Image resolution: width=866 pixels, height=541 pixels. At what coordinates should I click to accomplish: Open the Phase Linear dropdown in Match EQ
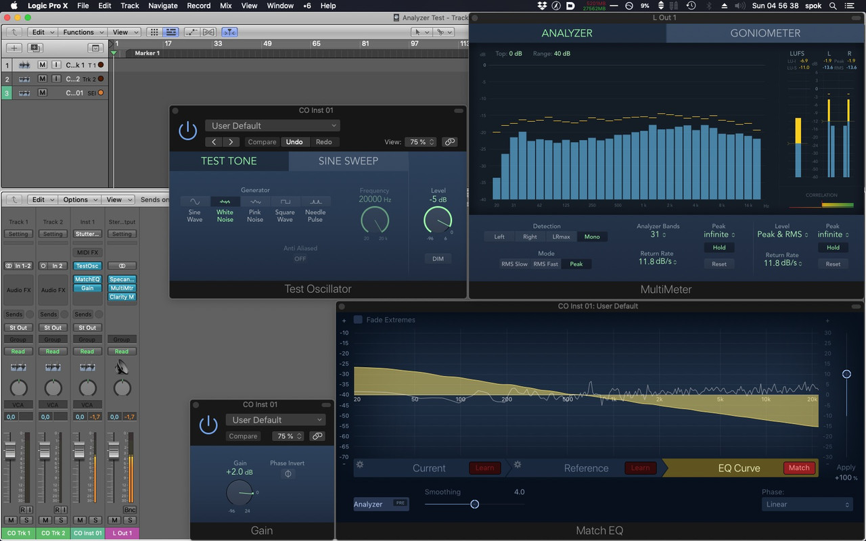coord(806,504)
